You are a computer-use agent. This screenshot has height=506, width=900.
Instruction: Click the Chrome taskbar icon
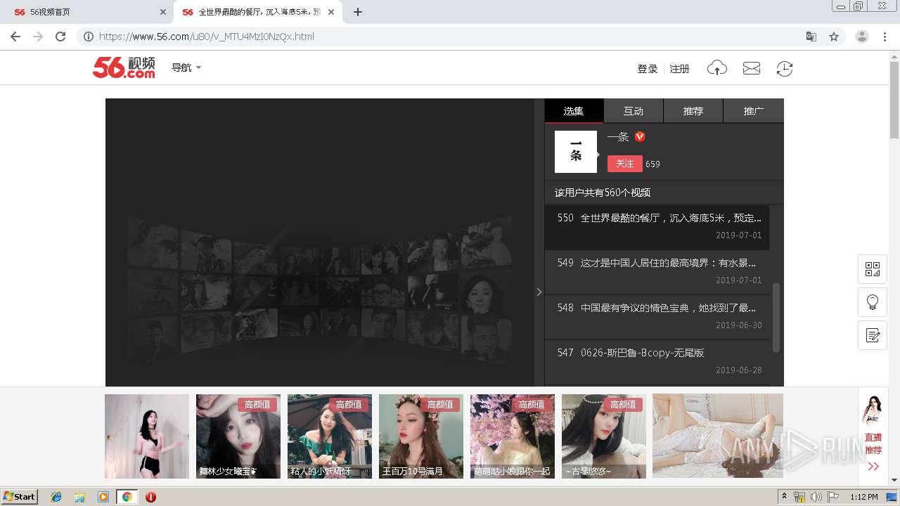[x=127, y=497]
